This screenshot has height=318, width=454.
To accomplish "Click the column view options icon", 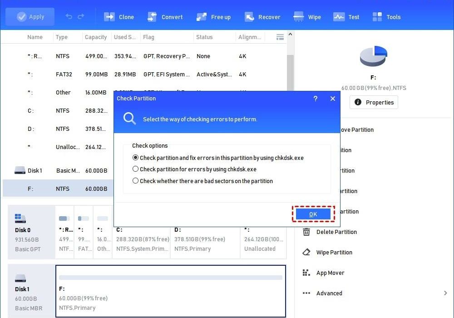I will pos(280,37).
